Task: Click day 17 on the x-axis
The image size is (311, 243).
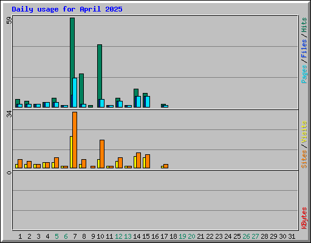Action: [164, 236]
